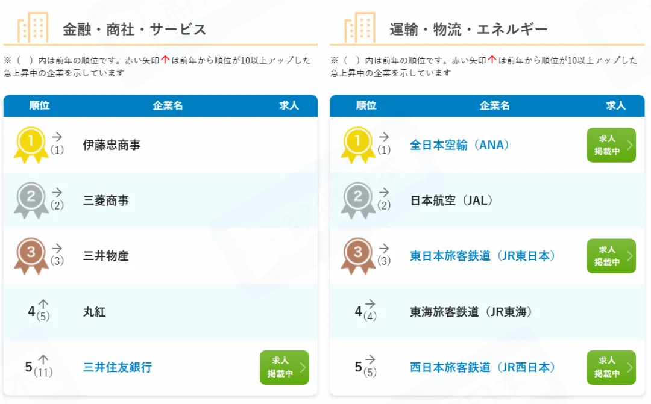Image resolution: width=651 pixels, height=404 pixels.
Task: Click 求人掲載中 button for 全日本空輸
Action: (611, 145)
